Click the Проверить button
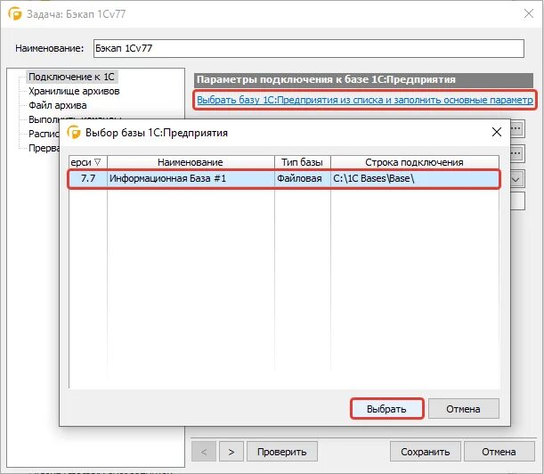 (282, 452)
